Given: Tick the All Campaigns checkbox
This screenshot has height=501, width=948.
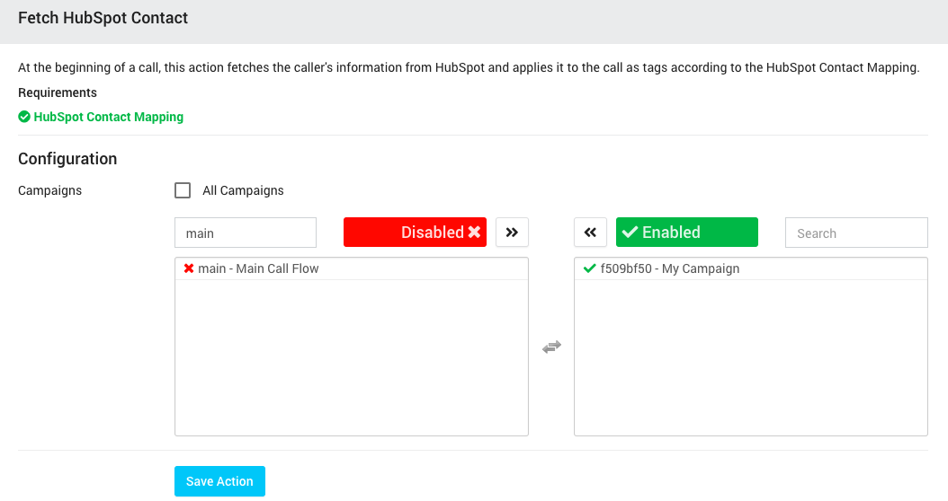Looking at the screenshot, I should [183, 190].
